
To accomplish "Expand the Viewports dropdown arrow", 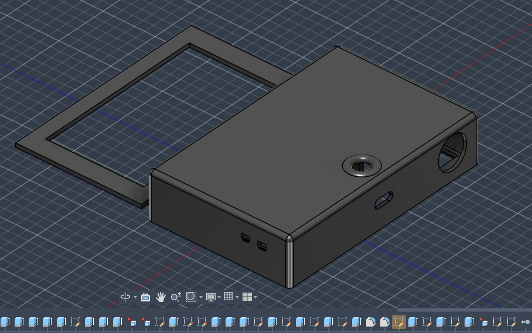I will (x=255, y=297).
